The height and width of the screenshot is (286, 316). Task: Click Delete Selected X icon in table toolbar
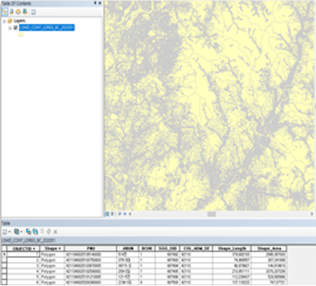point(55,232)
